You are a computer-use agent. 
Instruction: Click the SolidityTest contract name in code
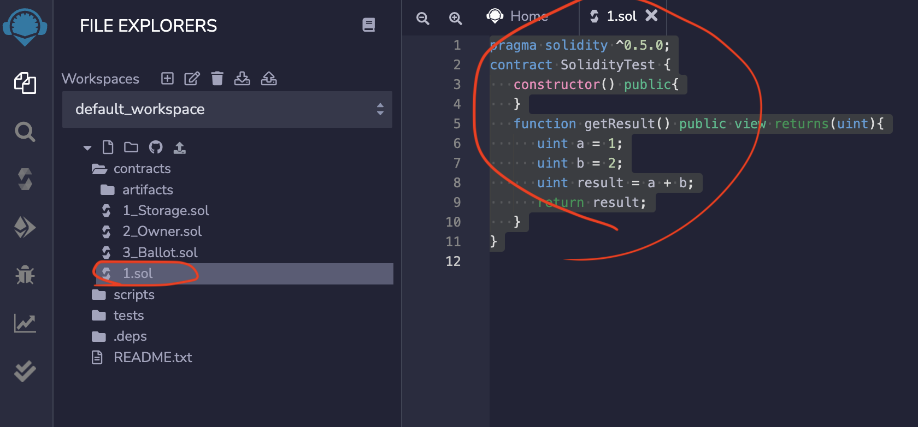coord(608,65)
